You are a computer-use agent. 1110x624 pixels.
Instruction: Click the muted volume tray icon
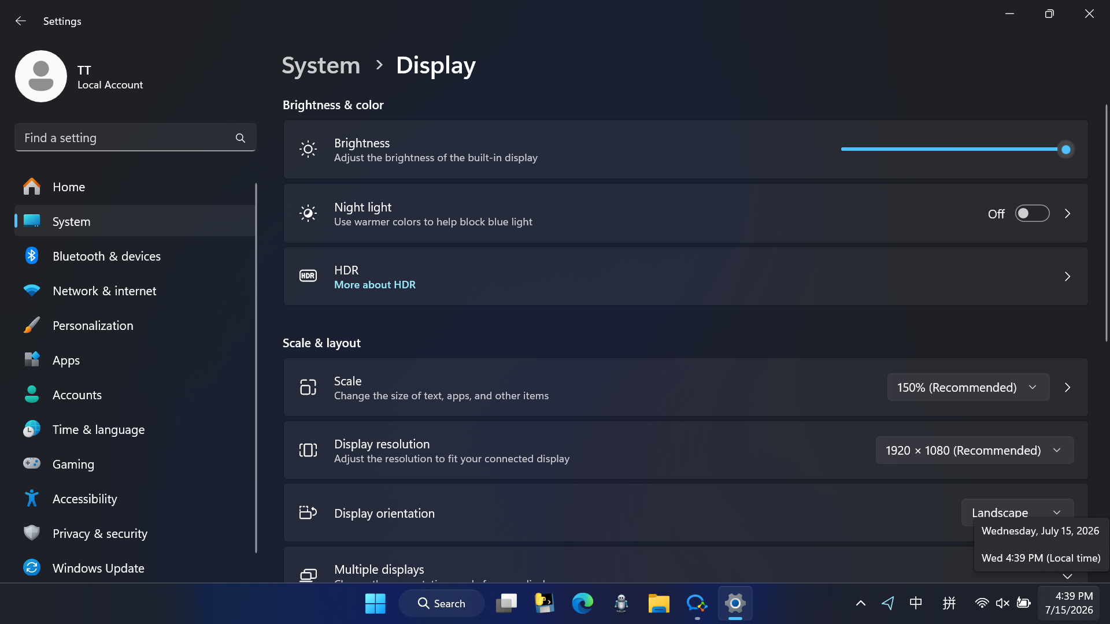(1002, 604)
